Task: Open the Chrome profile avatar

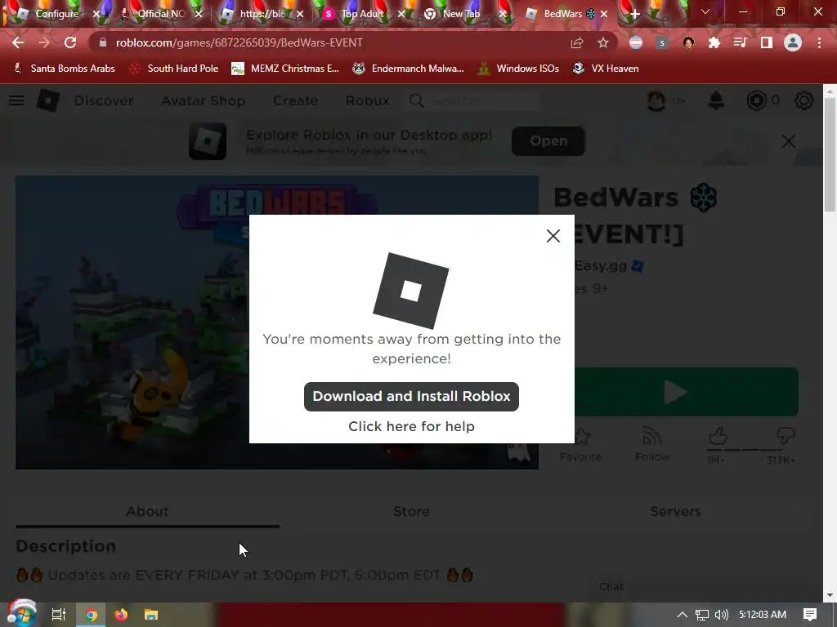Action: pos(793,42)
